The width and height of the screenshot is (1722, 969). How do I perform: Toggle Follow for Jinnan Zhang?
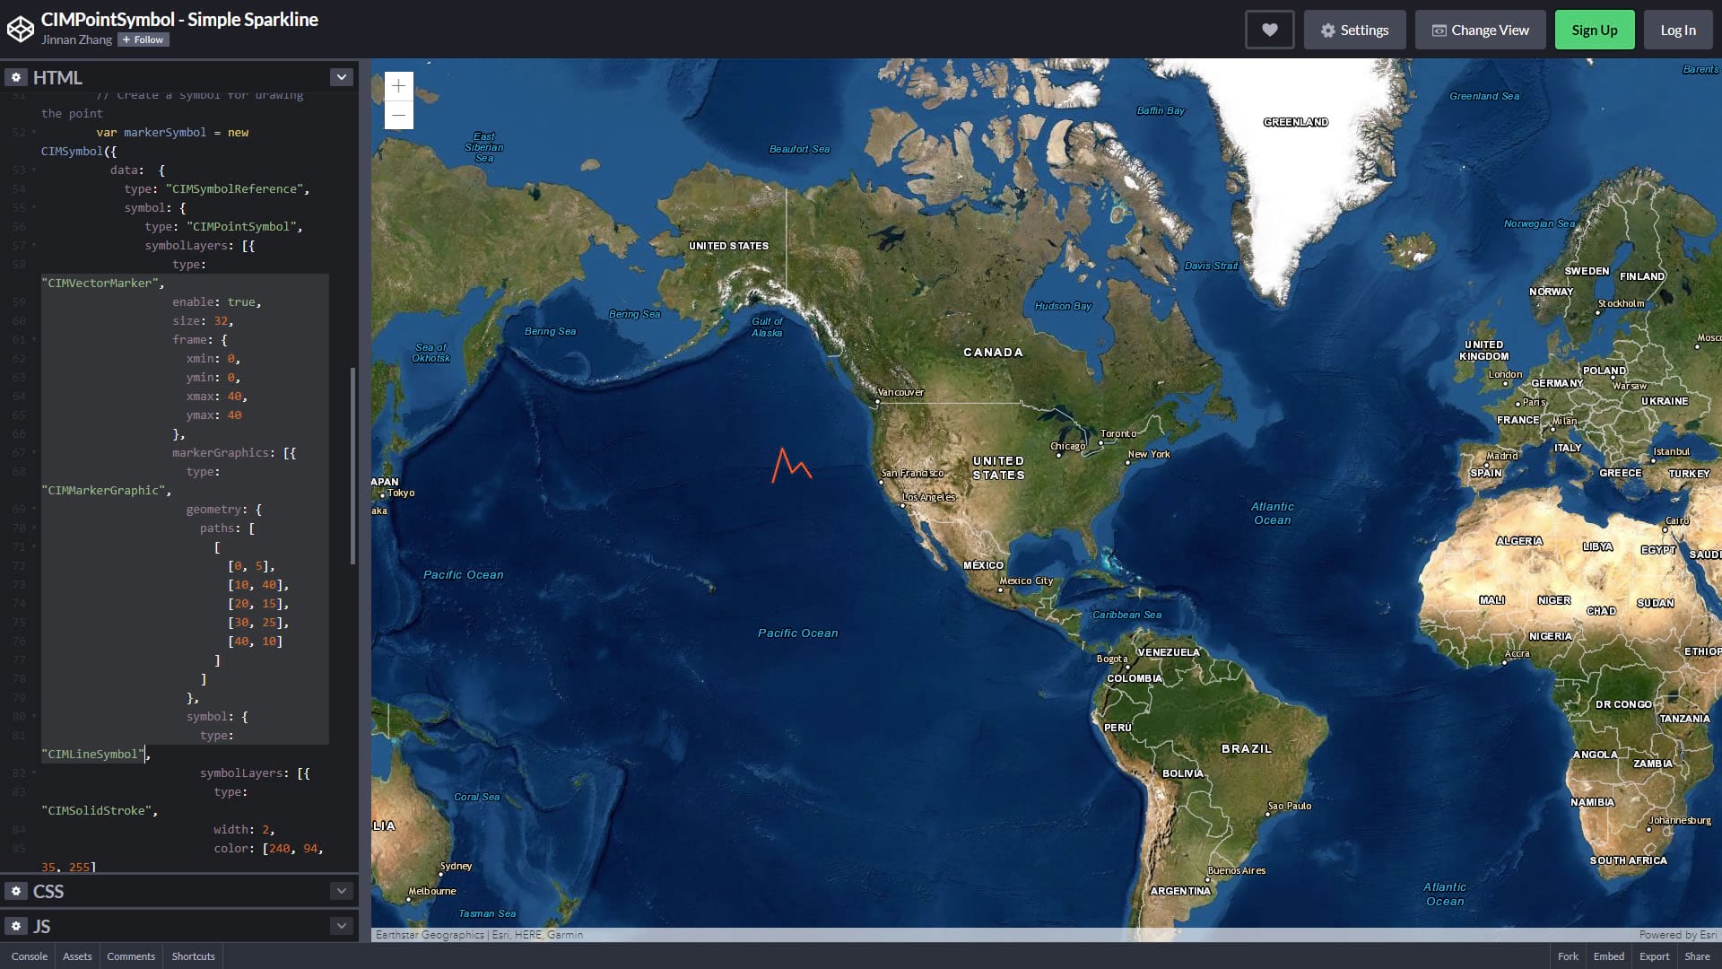(x=143, y=39)
